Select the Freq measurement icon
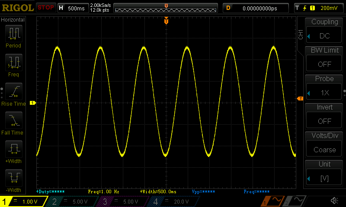 pyautogui.click(x=14, y=63)
